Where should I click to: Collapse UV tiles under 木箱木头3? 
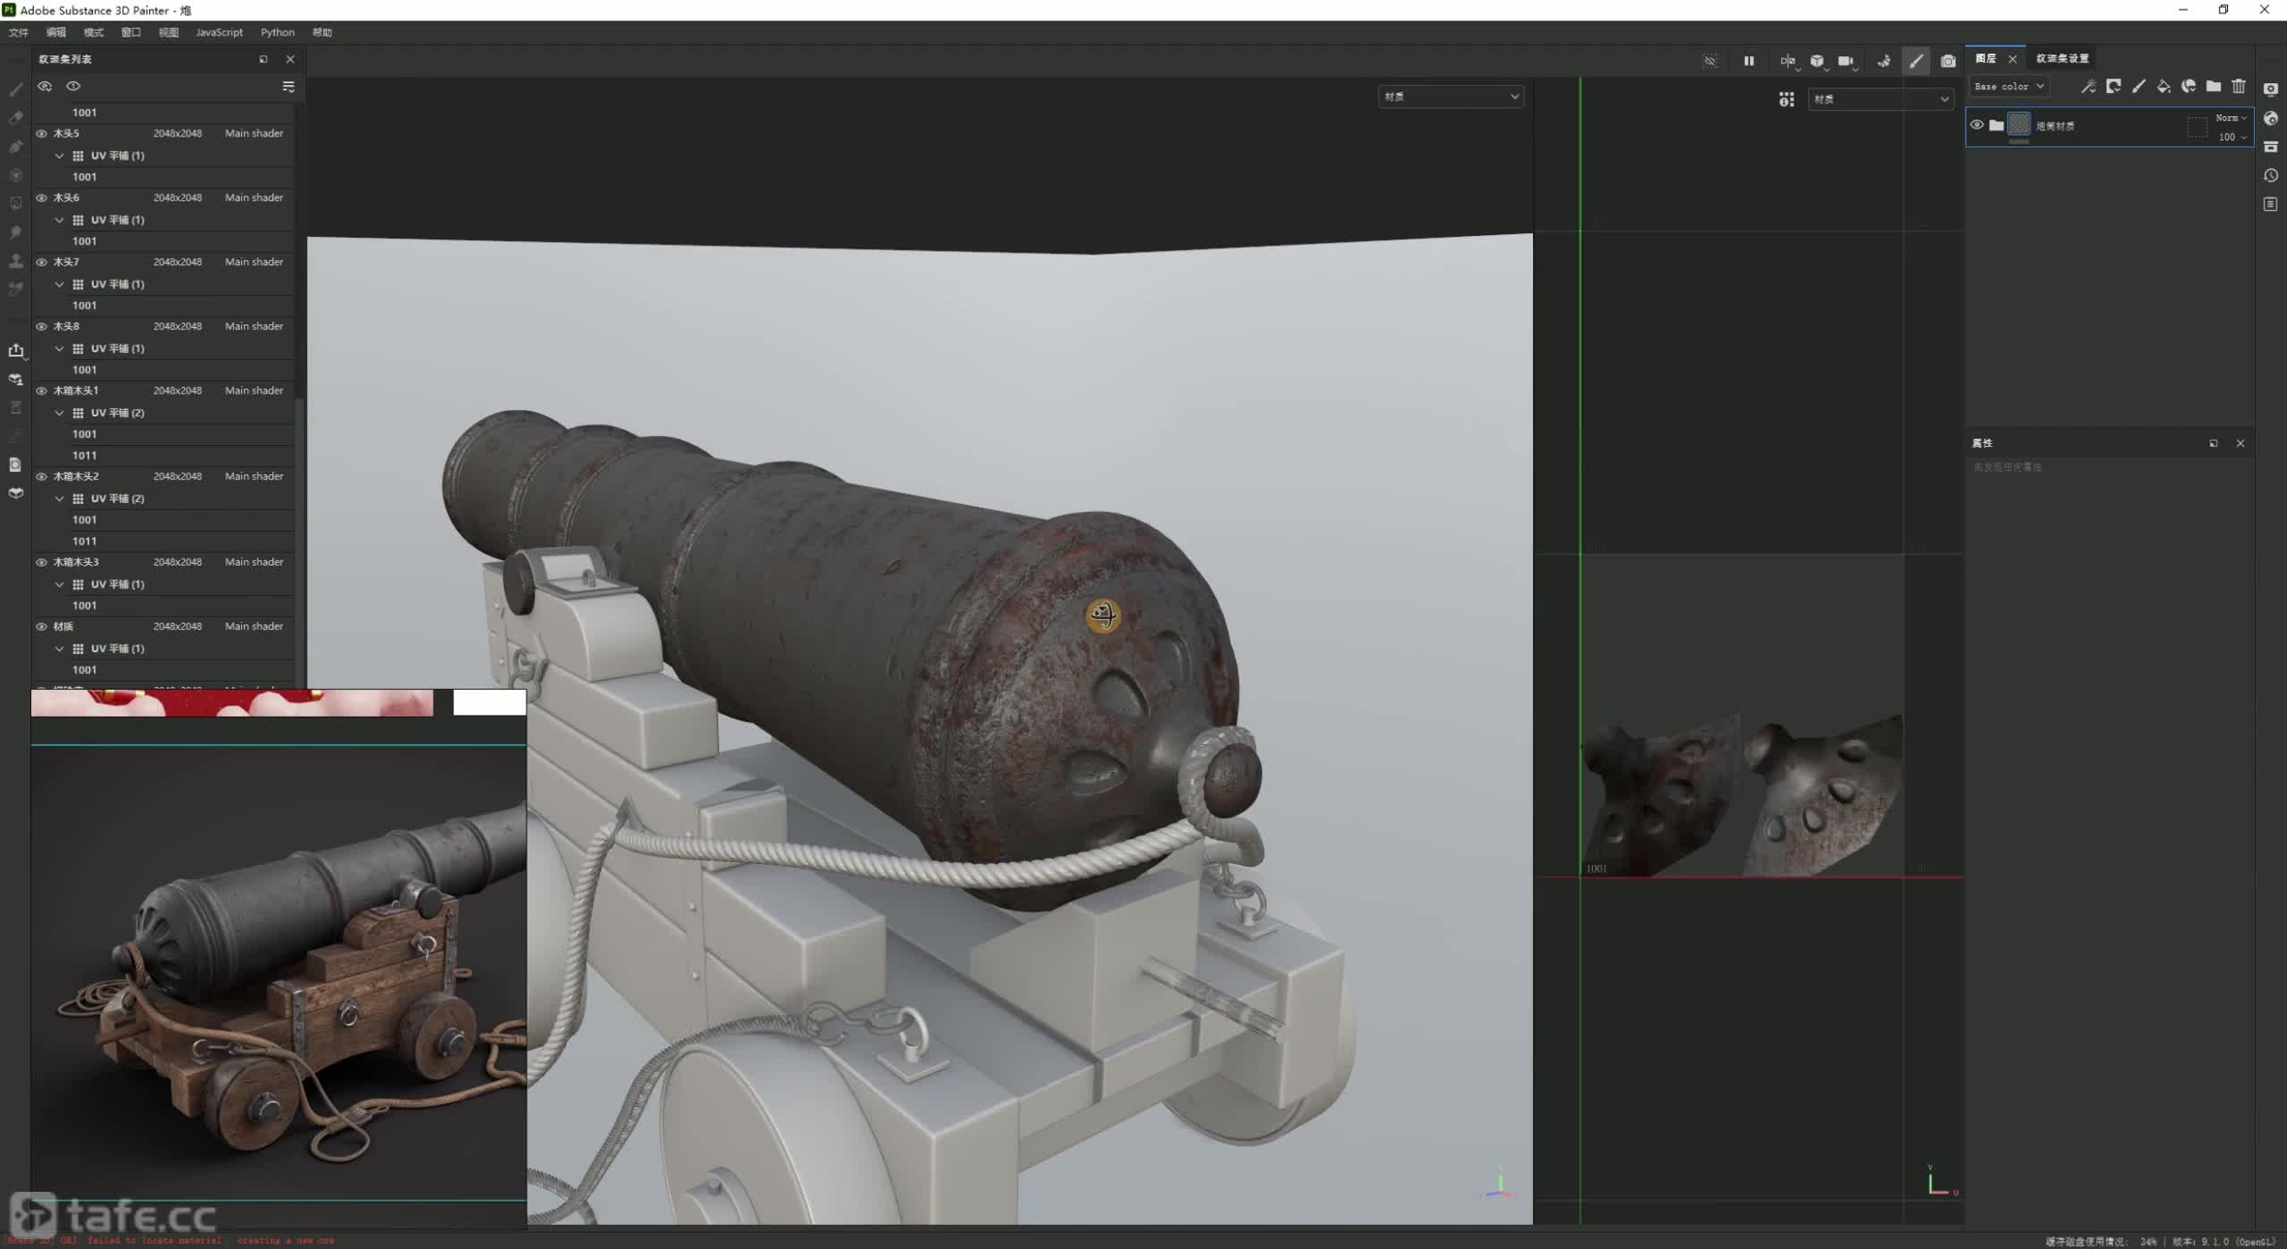(x=59, y=584)
